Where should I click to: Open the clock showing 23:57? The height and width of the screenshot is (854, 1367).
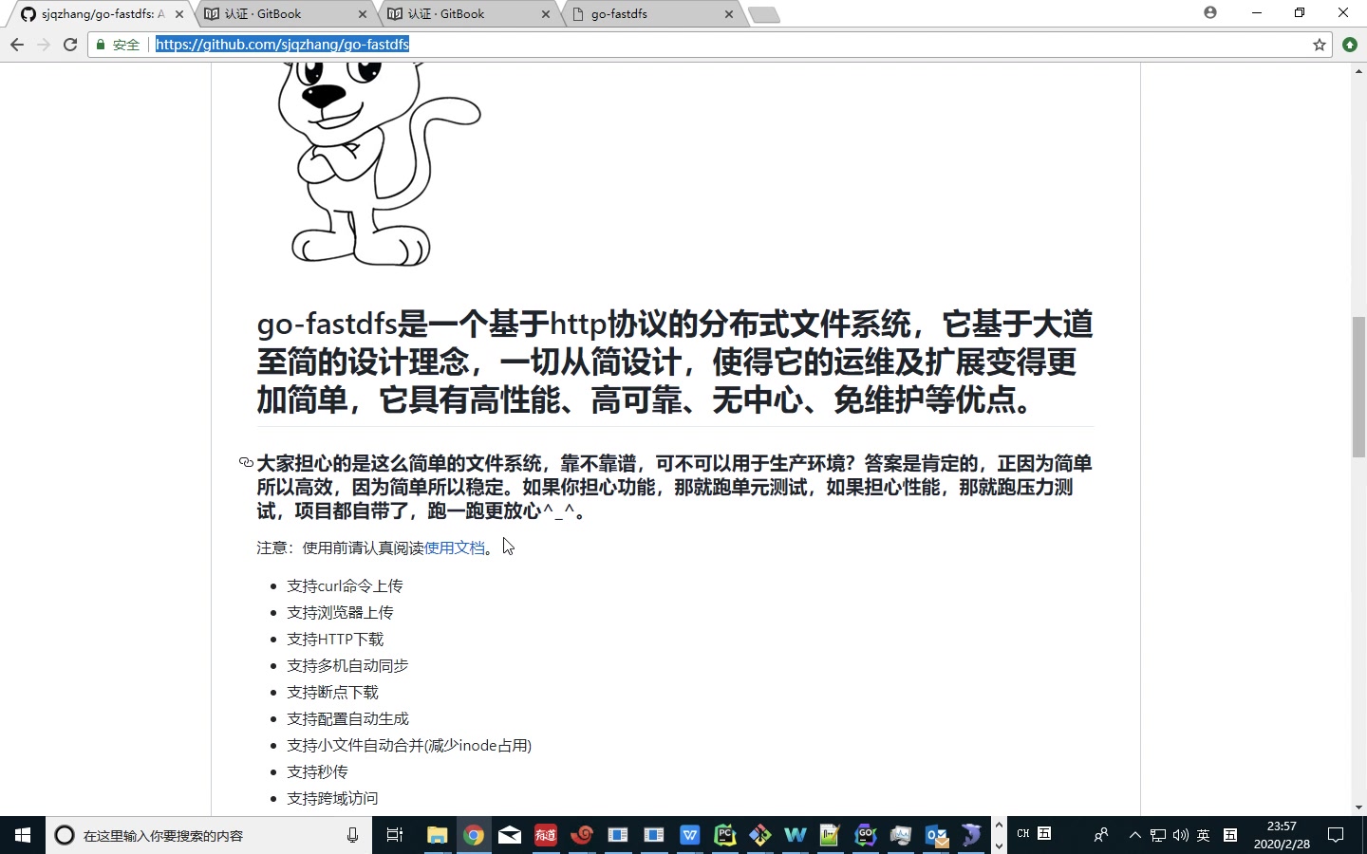click(1282, 835)
